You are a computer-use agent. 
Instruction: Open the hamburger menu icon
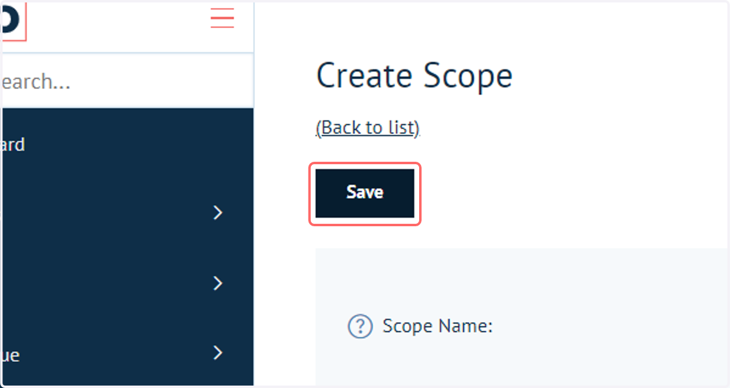pyautogui.click(x=223, y=18)
